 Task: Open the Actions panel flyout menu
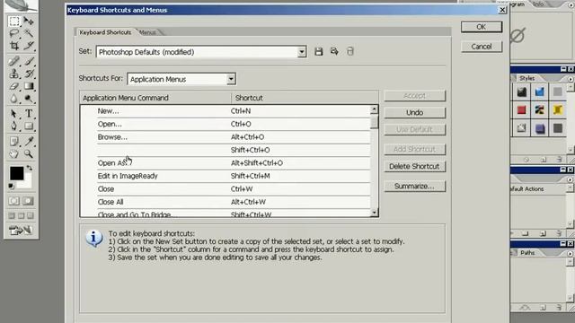click(571, 179)
